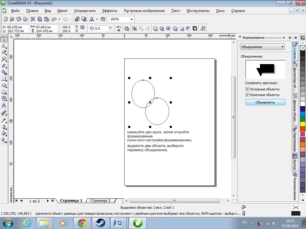Show hidden system tray icons
Screen dimensions: 306x229
click(253, 224)
